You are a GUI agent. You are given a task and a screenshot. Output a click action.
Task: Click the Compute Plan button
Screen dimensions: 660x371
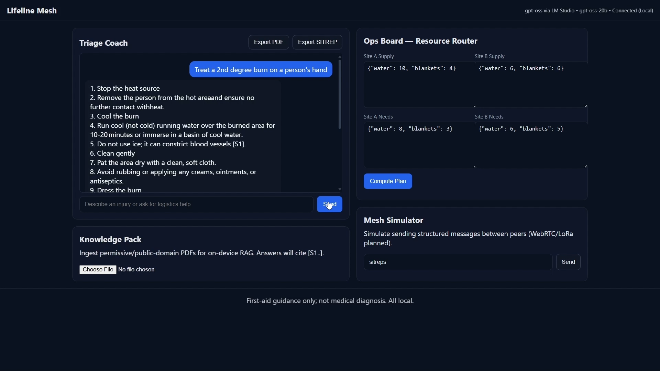388,181
